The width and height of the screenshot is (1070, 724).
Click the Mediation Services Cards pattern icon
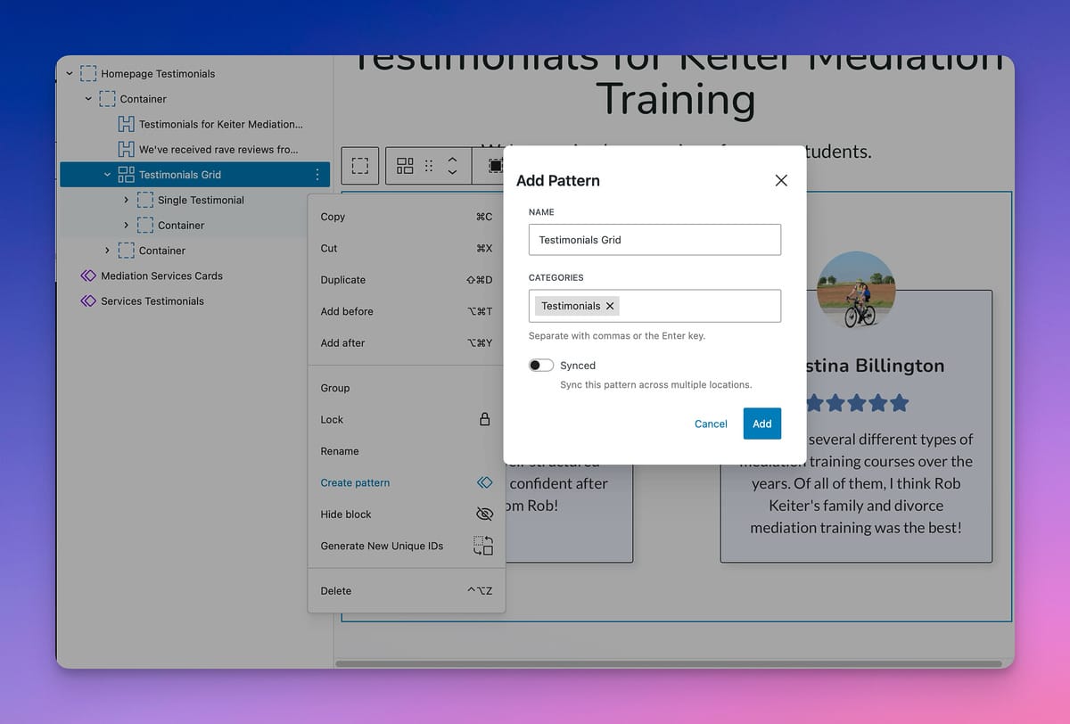87,276
